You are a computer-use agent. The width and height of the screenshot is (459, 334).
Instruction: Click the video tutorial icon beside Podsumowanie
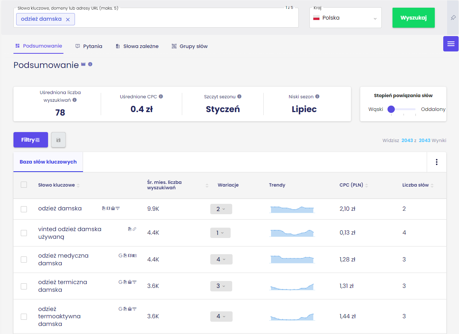pyautogui.click(x=83, y=64)
